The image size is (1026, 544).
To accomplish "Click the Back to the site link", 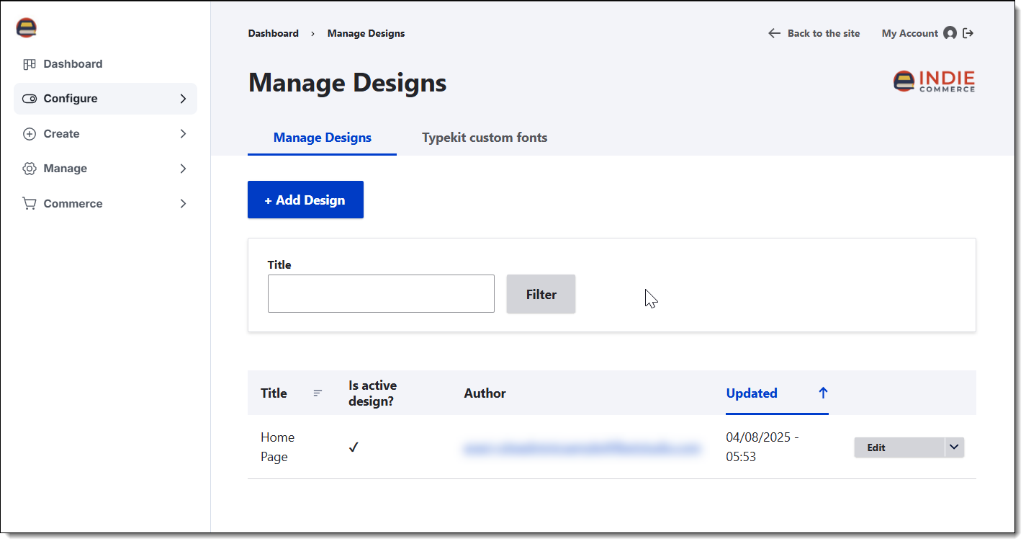I will click(814, 33).
